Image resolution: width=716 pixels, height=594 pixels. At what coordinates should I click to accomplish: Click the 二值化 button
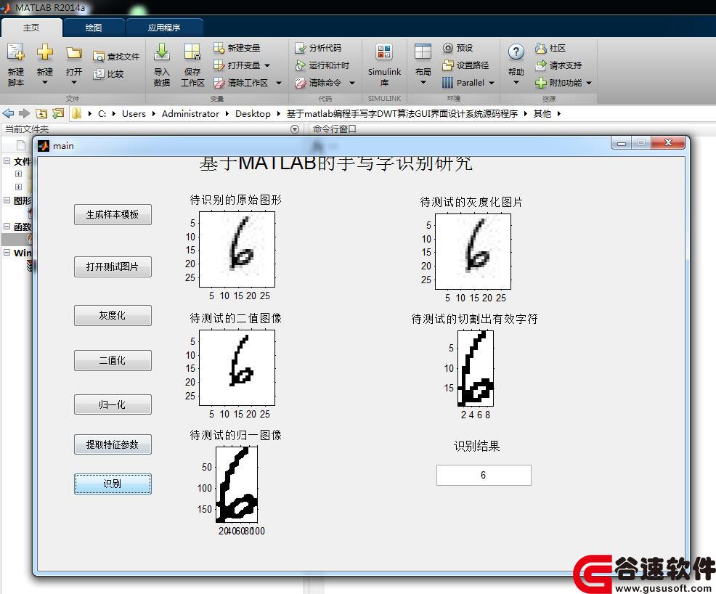(113, 360)
